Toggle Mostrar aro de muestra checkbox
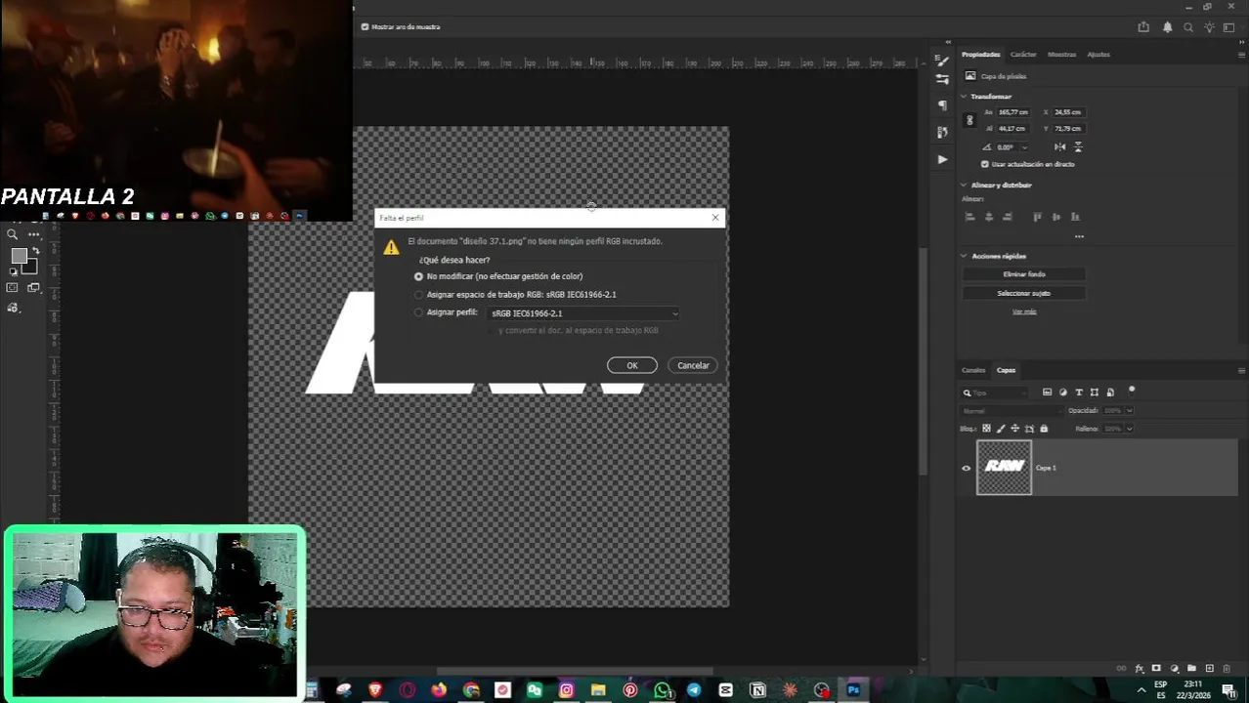Image resolution: width=1249 pixels, height=703 pixels. (365, 27)
